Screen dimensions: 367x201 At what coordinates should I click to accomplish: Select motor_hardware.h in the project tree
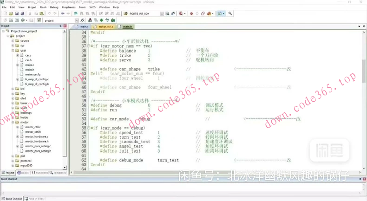(x=37, y=141)
